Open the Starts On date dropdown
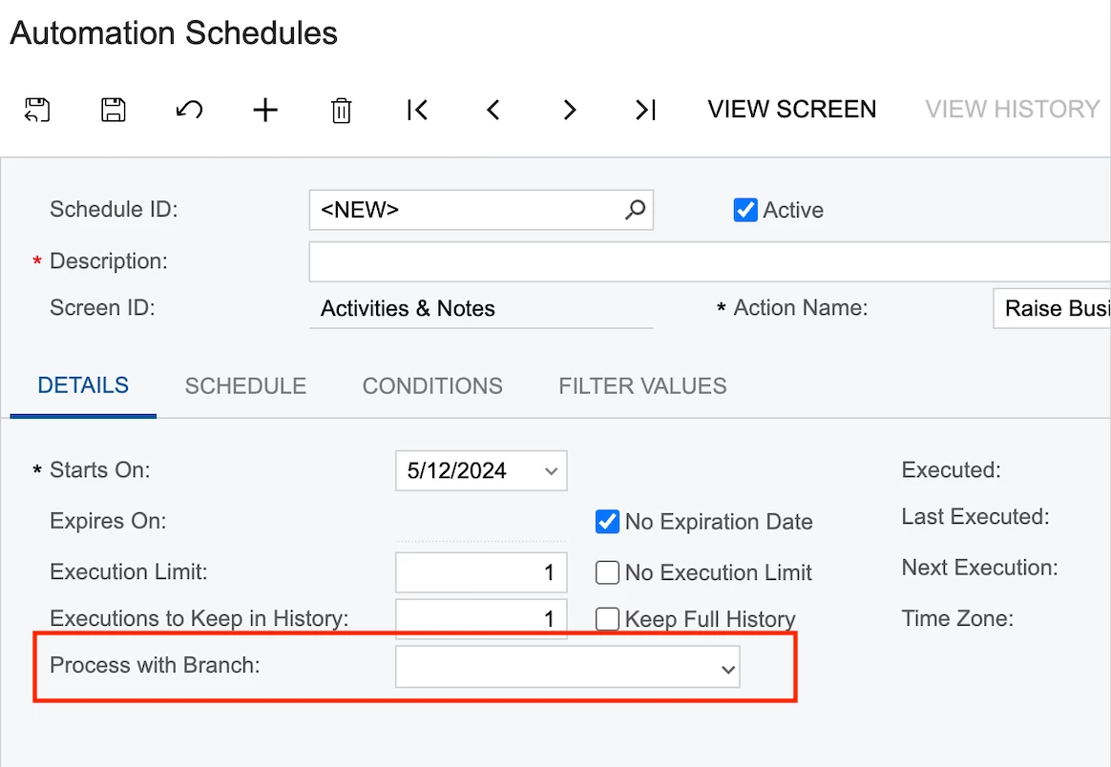1111x767 pixels. coord(550,471)
